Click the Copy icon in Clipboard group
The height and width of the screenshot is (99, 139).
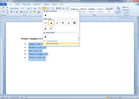(7, 10)
